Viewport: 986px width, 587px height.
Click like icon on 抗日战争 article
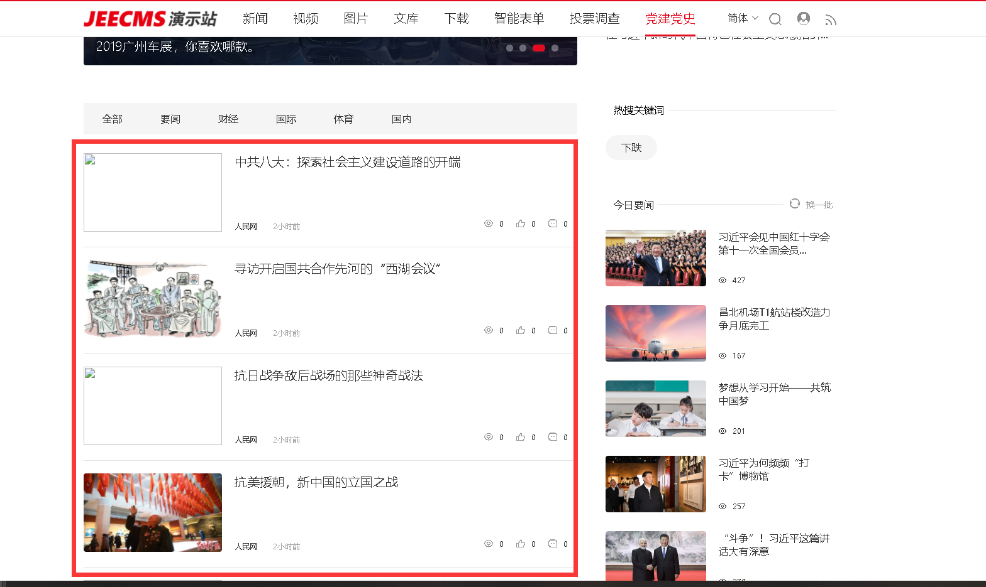coord(521,437)
